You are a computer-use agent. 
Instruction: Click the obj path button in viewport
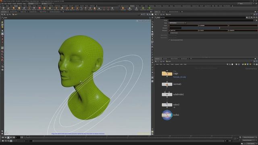coord(9,14)
